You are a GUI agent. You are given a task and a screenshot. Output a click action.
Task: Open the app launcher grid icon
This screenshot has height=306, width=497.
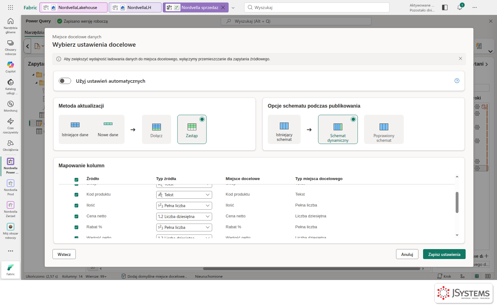pyautogui.click(x=11, y=7)
